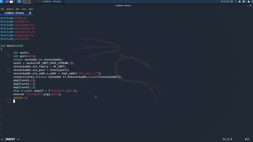Click the purple desktop panel launcher icon
The height and width of the screenshot is (142, 253).
click(7, 2)
